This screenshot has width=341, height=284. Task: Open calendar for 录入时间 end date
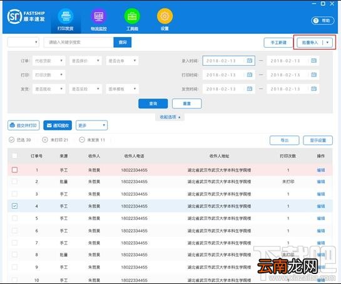click(313, 61)
